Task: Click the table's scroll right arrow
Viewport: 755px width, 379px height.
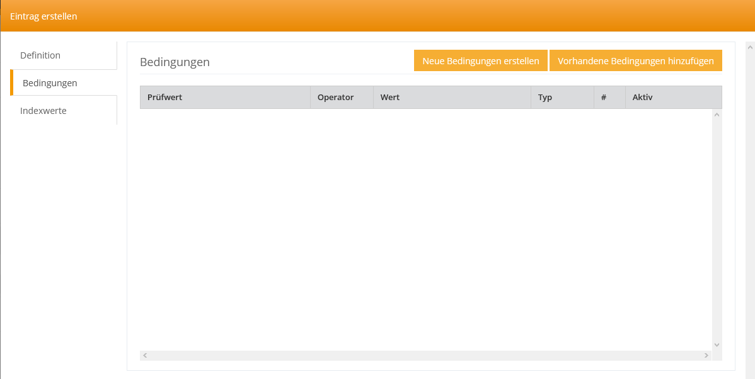Action: click(706, 356)
